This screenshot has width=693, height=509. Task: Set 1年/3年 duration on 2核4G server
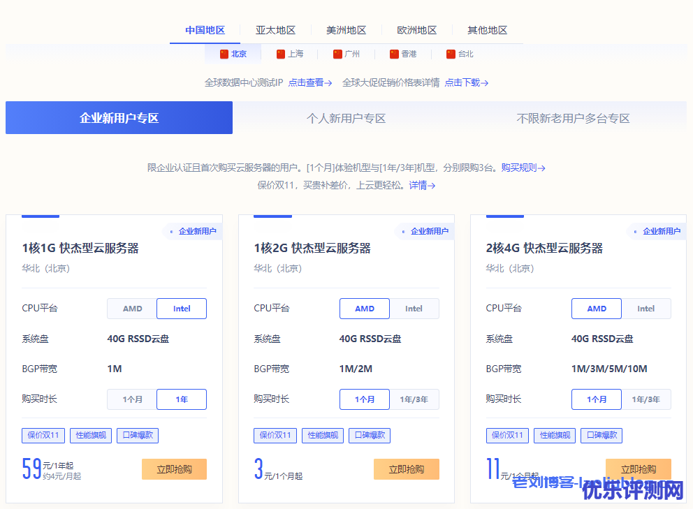click(x=645, y=399)
